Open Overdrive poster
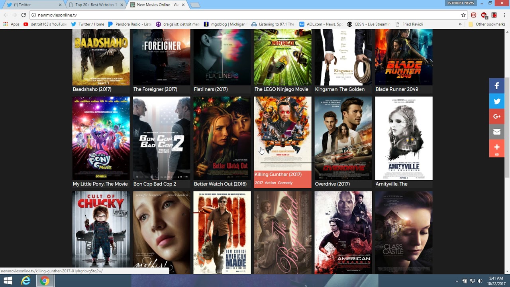The width and height of the screenshot is (510, 287). pos(343,138)
